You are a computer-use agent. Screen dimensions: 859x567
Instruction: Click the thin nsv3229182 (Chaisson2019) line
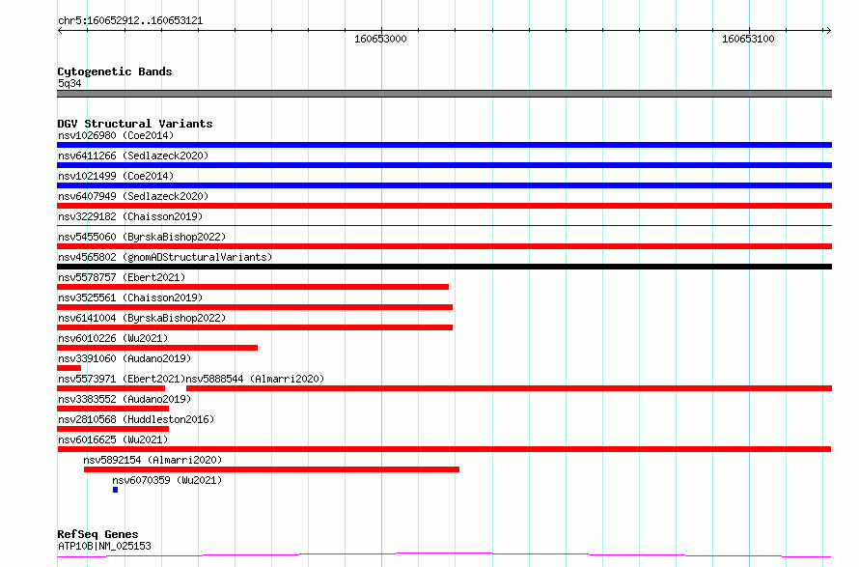coord(444,225)
